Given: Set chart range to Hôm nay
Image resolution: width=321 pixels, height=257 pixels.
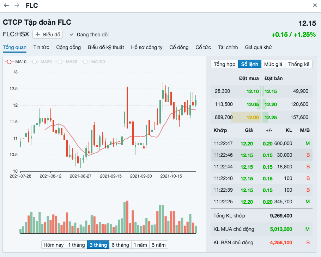Looking at the screenshot, I should 54,245.
